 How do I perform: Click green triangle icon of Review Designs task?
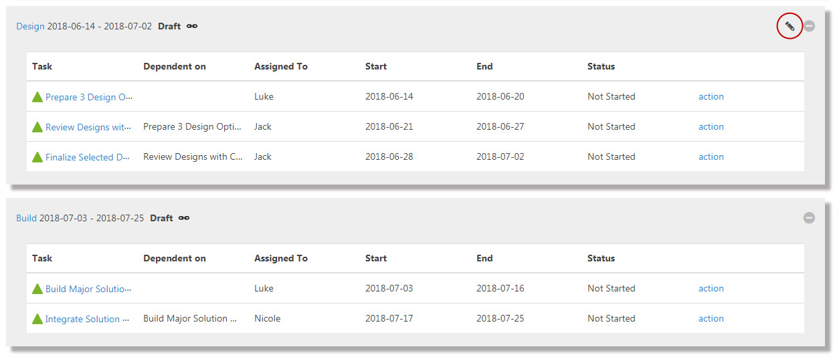pyautogui.click(x=37, y=127)
